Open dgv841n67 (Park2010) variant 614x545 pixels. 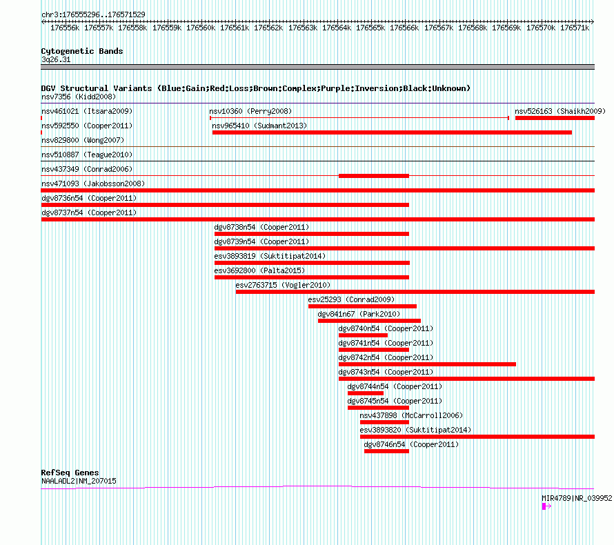tap(359, 314)
